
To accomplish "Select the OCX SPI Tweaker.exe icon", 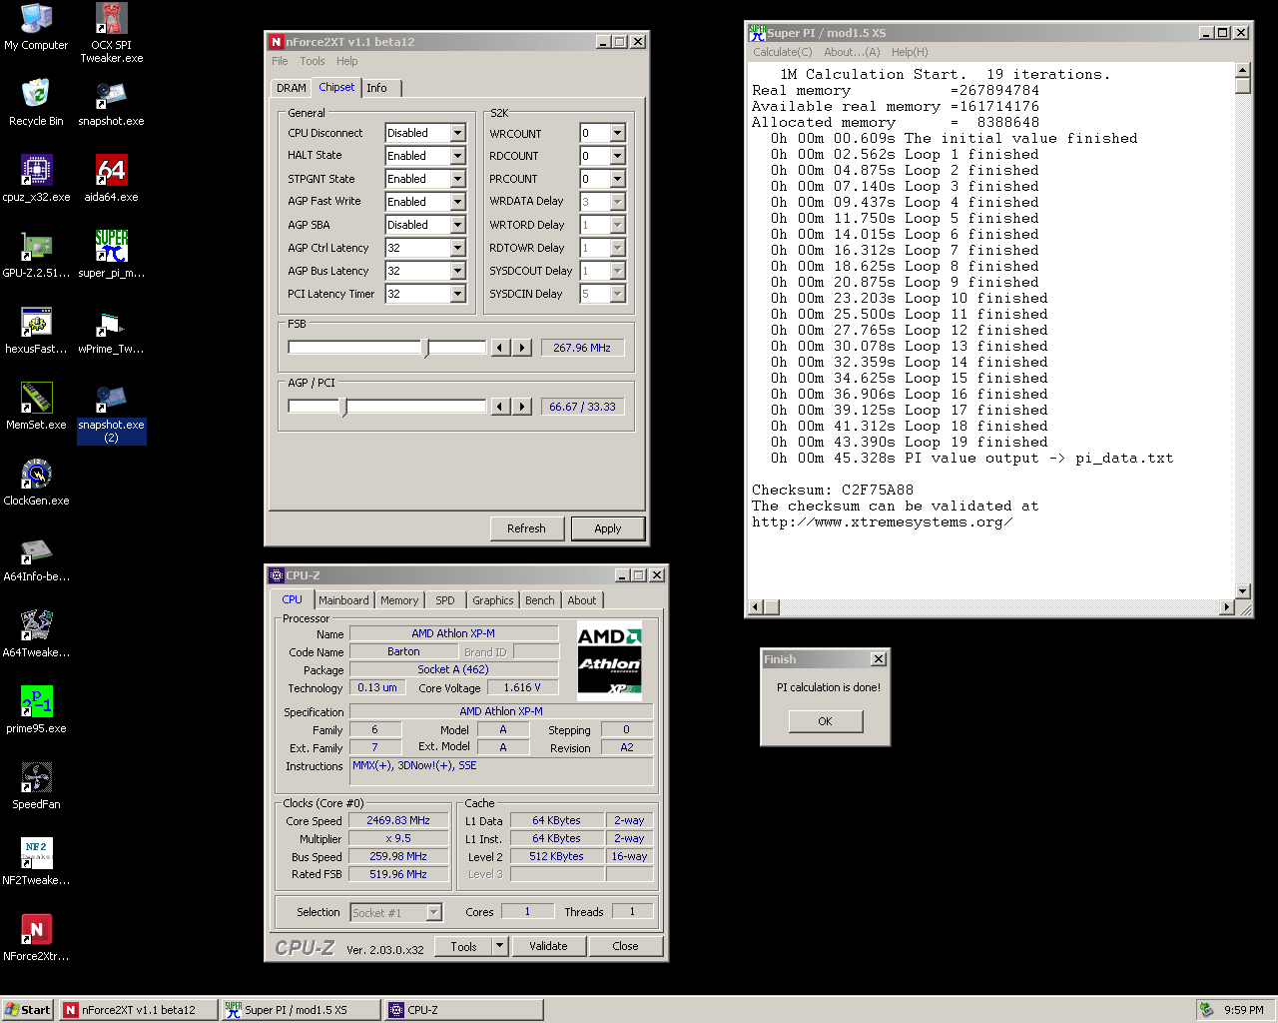I will [111, 19].
